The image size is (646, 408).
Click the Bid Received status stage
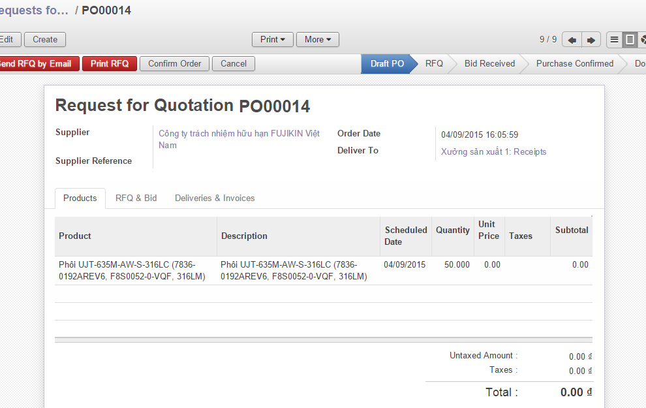coord(489,64)
